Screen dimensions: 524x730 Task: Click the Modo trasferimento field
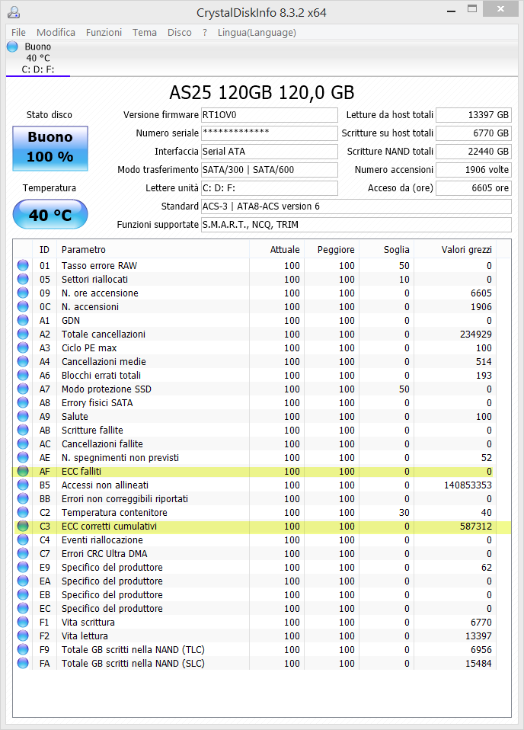pos(270,169)
